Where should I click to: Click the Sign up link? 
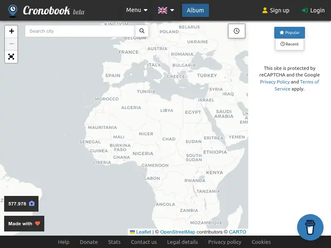click(x=276, y=10)
